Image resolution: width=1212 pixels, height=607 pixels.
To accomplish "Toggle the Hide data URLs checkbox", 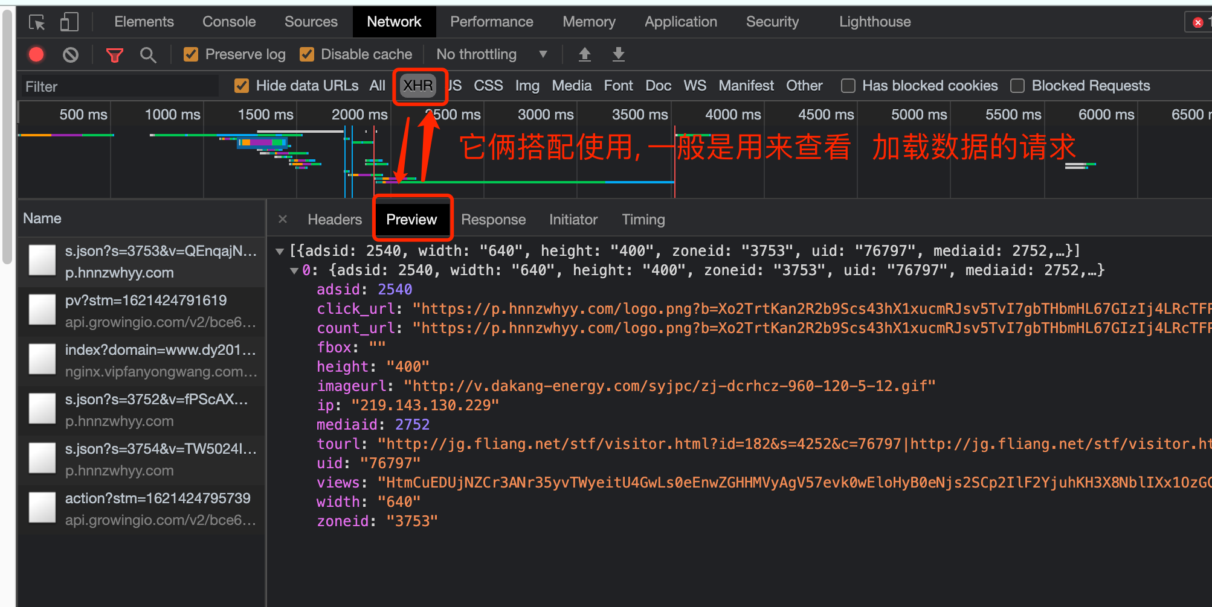I will point(242,86).
